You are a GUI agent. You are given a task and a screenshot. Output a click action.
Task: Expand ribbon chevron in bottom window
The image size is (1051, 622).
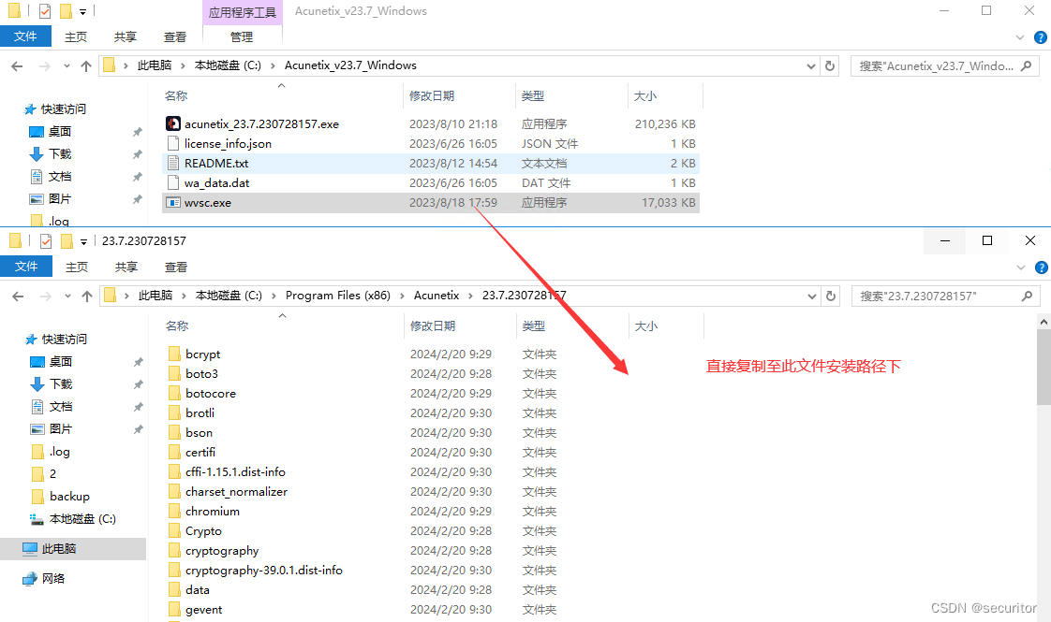1021,268
